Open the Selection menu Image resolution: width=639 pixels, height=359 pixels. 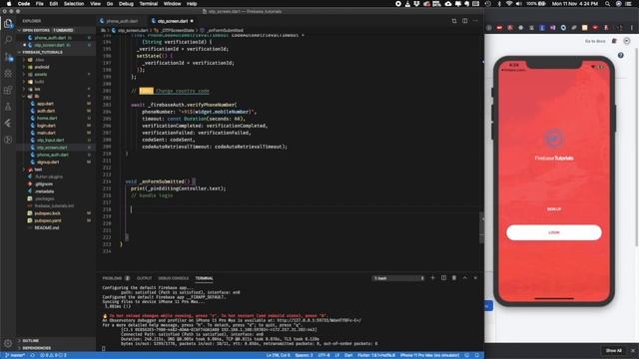coord(74,4)
